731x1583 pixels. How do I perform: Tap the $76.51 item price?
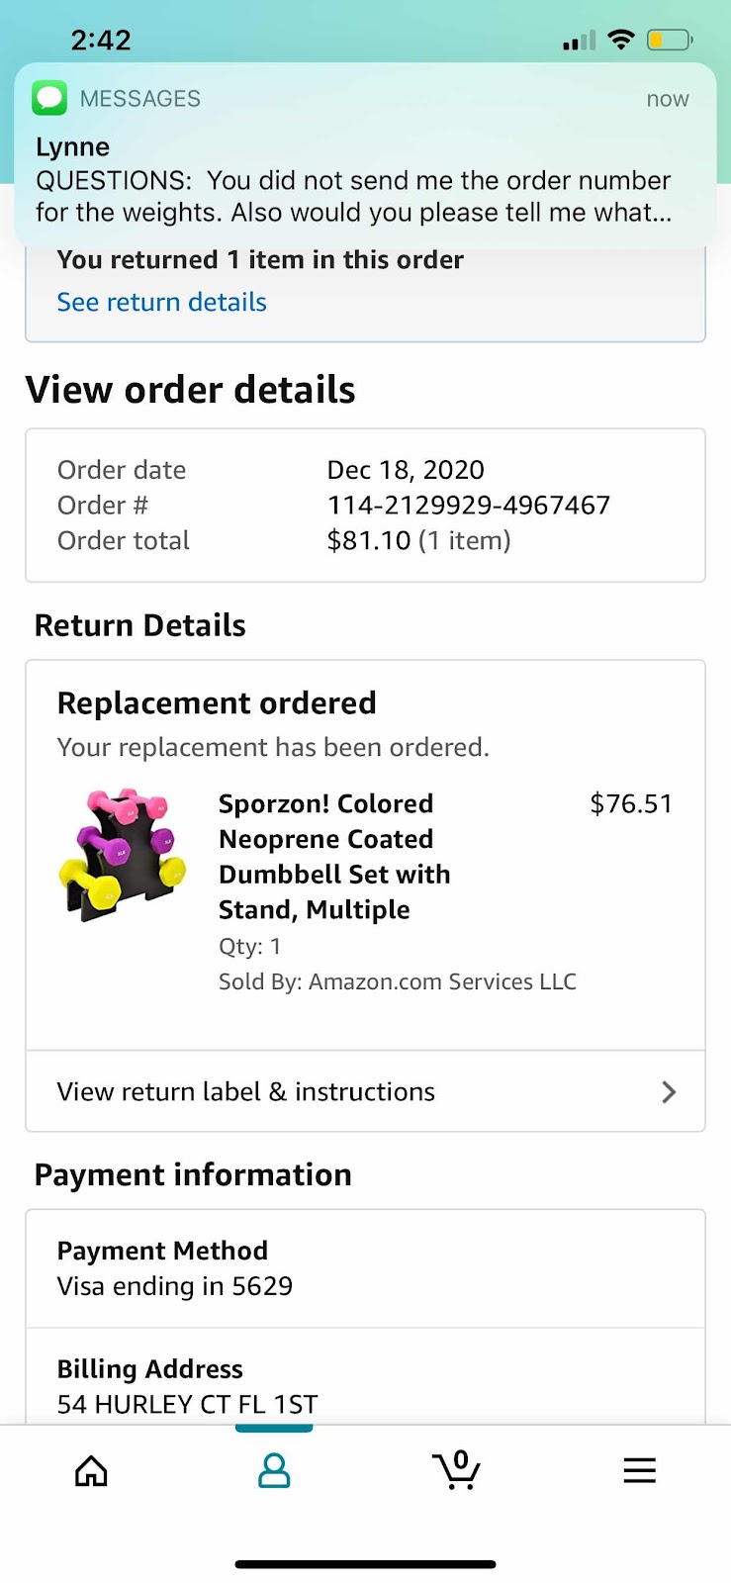click(x=631, y=803)
